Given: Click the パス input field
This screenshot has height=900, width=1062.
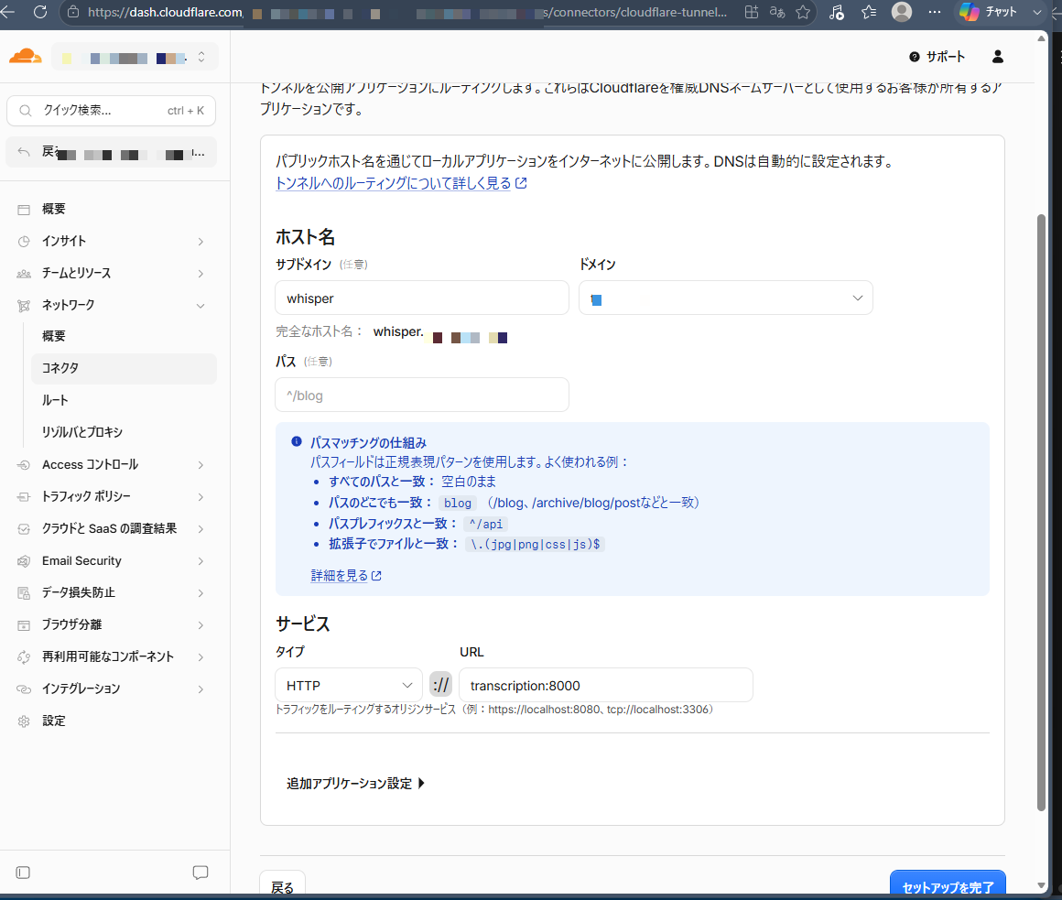Looking at the screenshot, I should pyautogui.click(x=422, y=395).
